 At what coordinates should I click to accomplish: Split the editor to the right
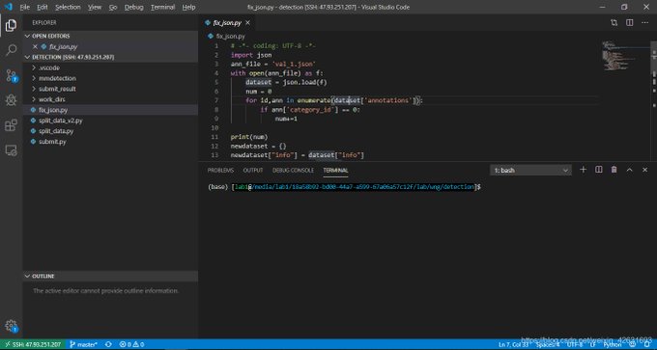tap(629, 22)
